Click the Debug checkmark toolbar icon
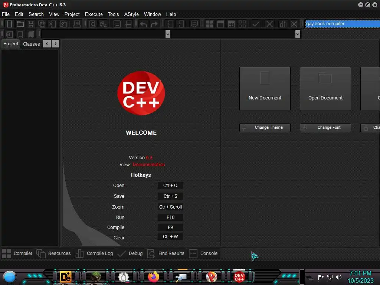380x285 pixels. tap(256, 24)
